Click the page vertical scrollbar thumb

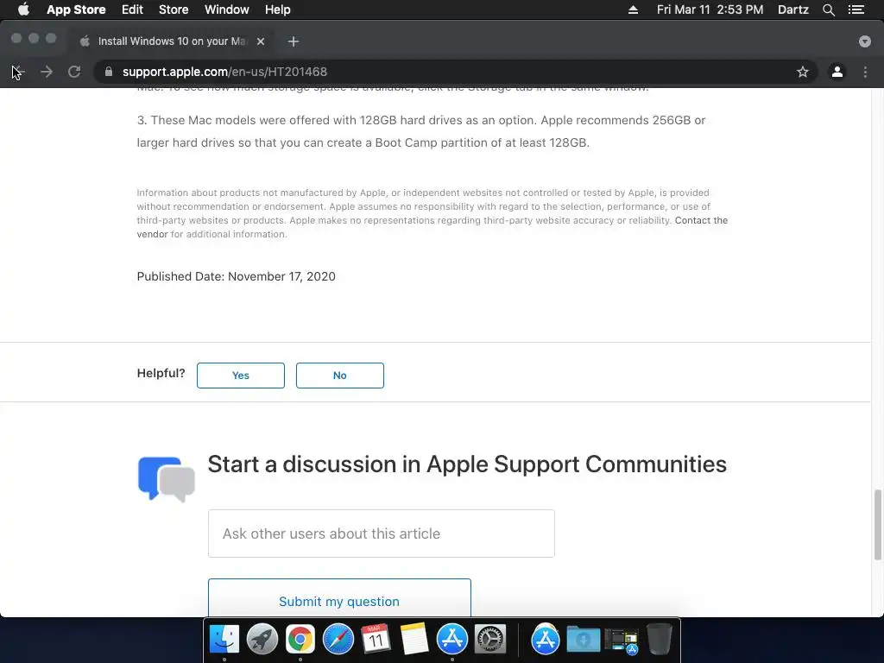[x=877, y=525]
